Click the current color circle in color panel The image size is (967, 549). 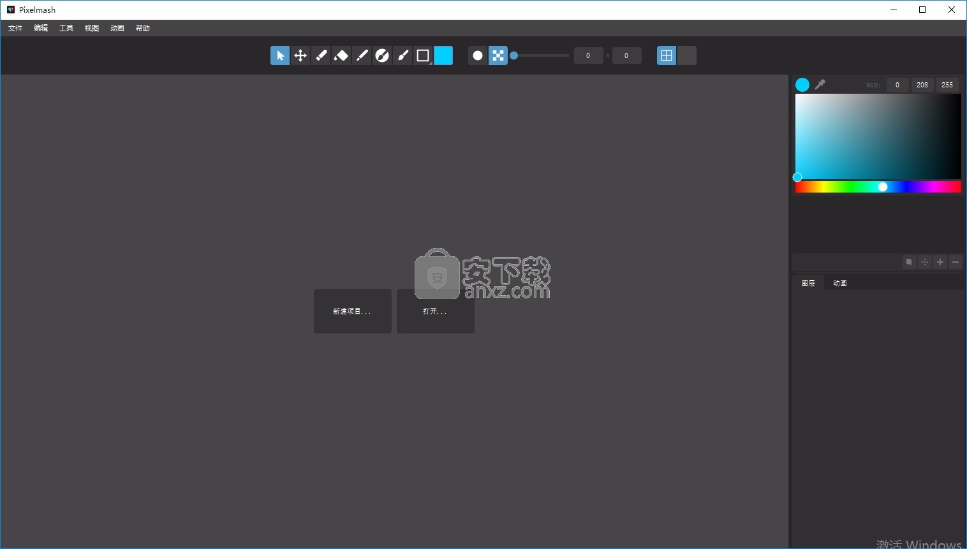click(802, 85)
